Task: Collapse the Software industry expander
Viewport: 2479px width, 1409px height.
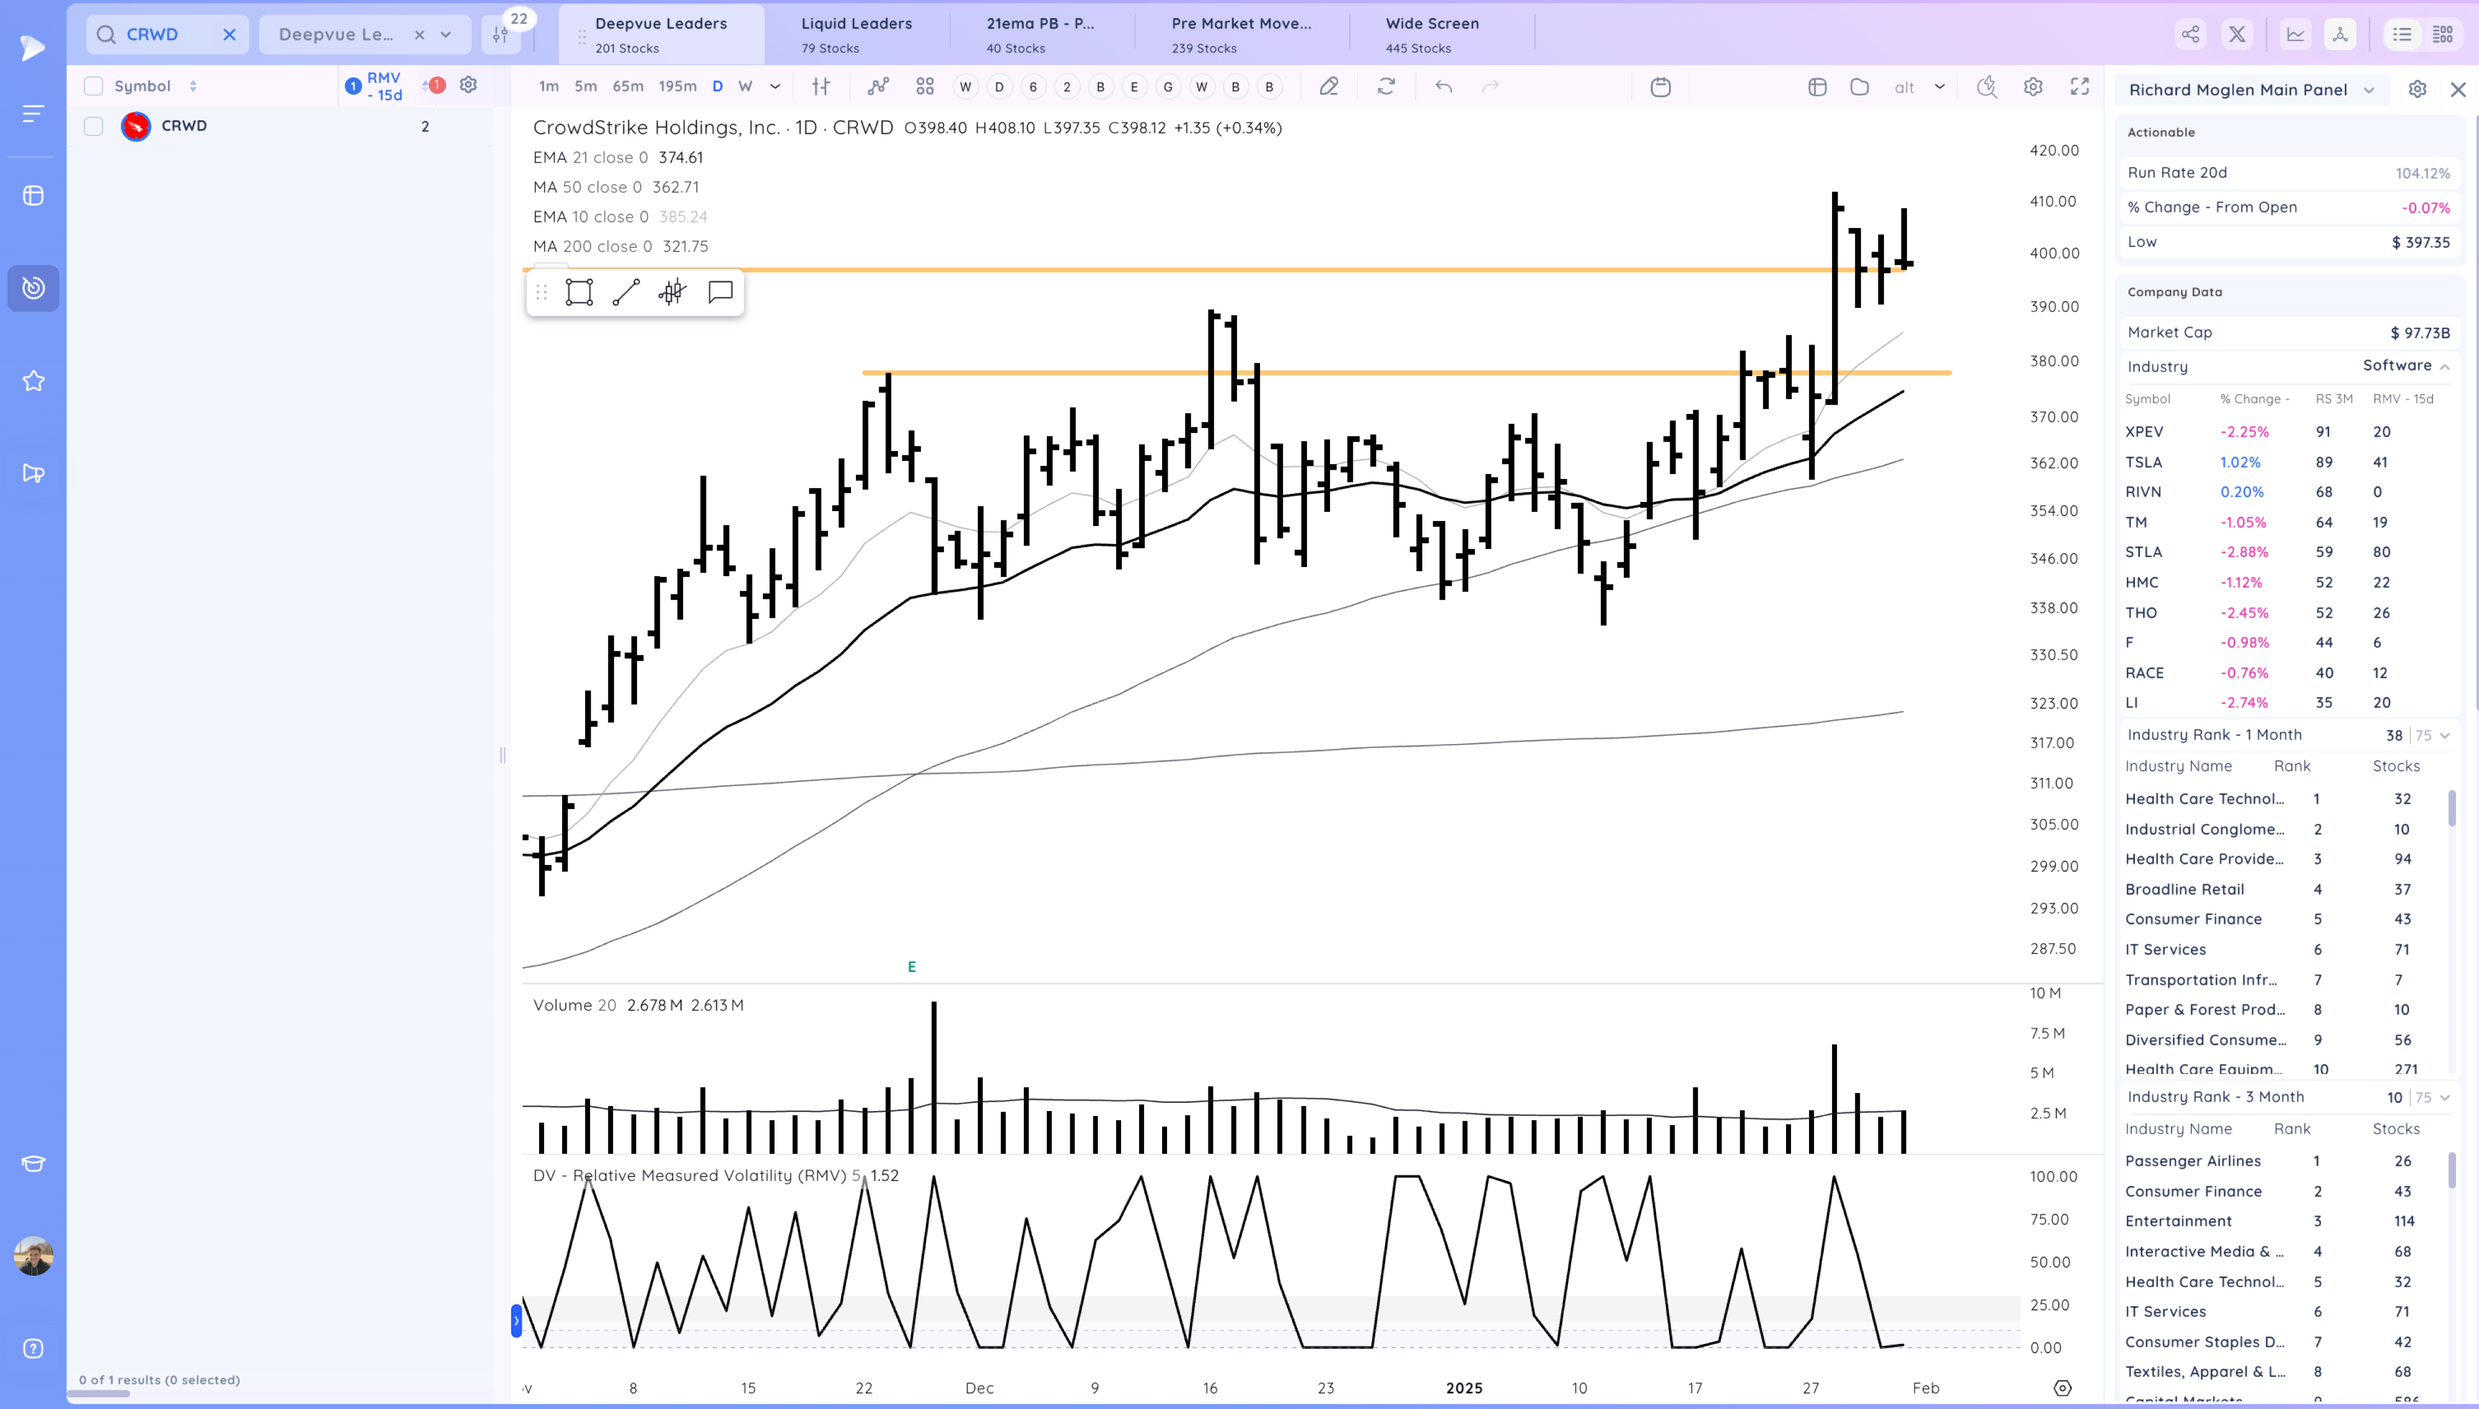Action: point(2444,367)
